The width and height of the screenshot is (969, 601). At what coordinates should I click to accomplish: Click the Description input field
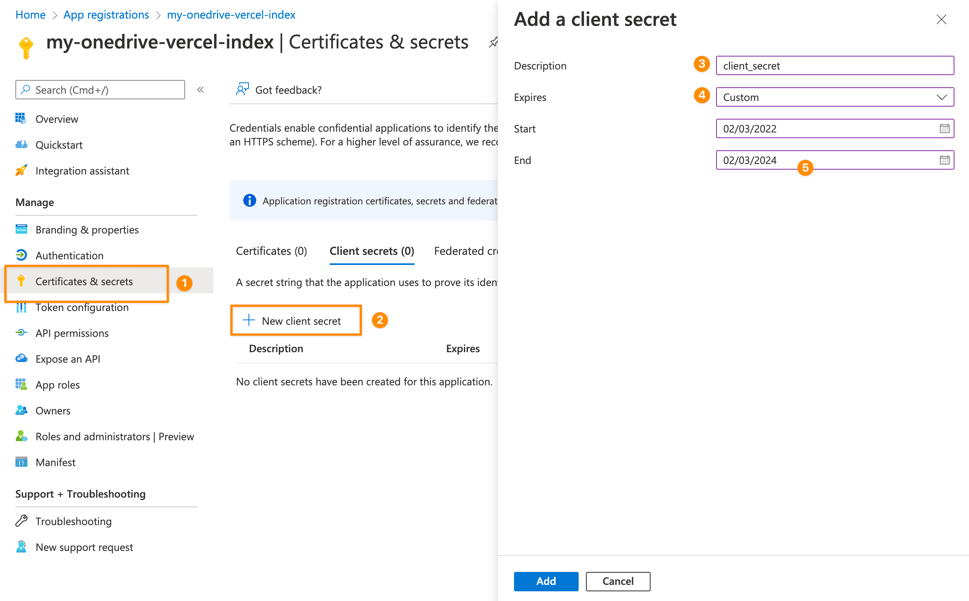[834, 65]
